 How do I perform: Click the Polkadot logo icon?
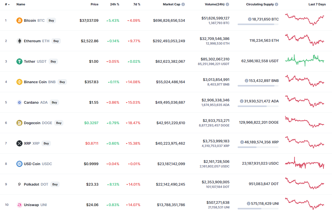[x=19, y=184]
